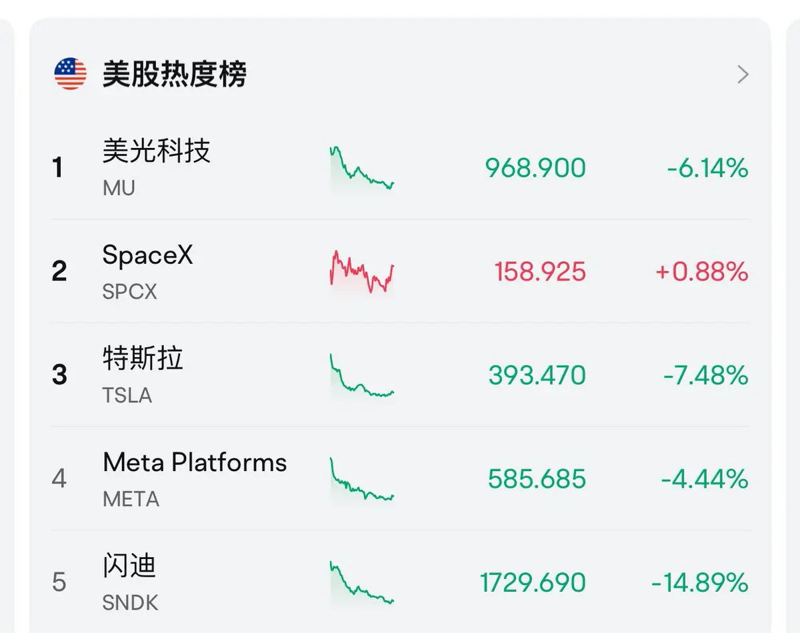The height and width of the screenshot is (633, 800).
Task: Tap the US flag icon
Action: [x=70, y=74]
